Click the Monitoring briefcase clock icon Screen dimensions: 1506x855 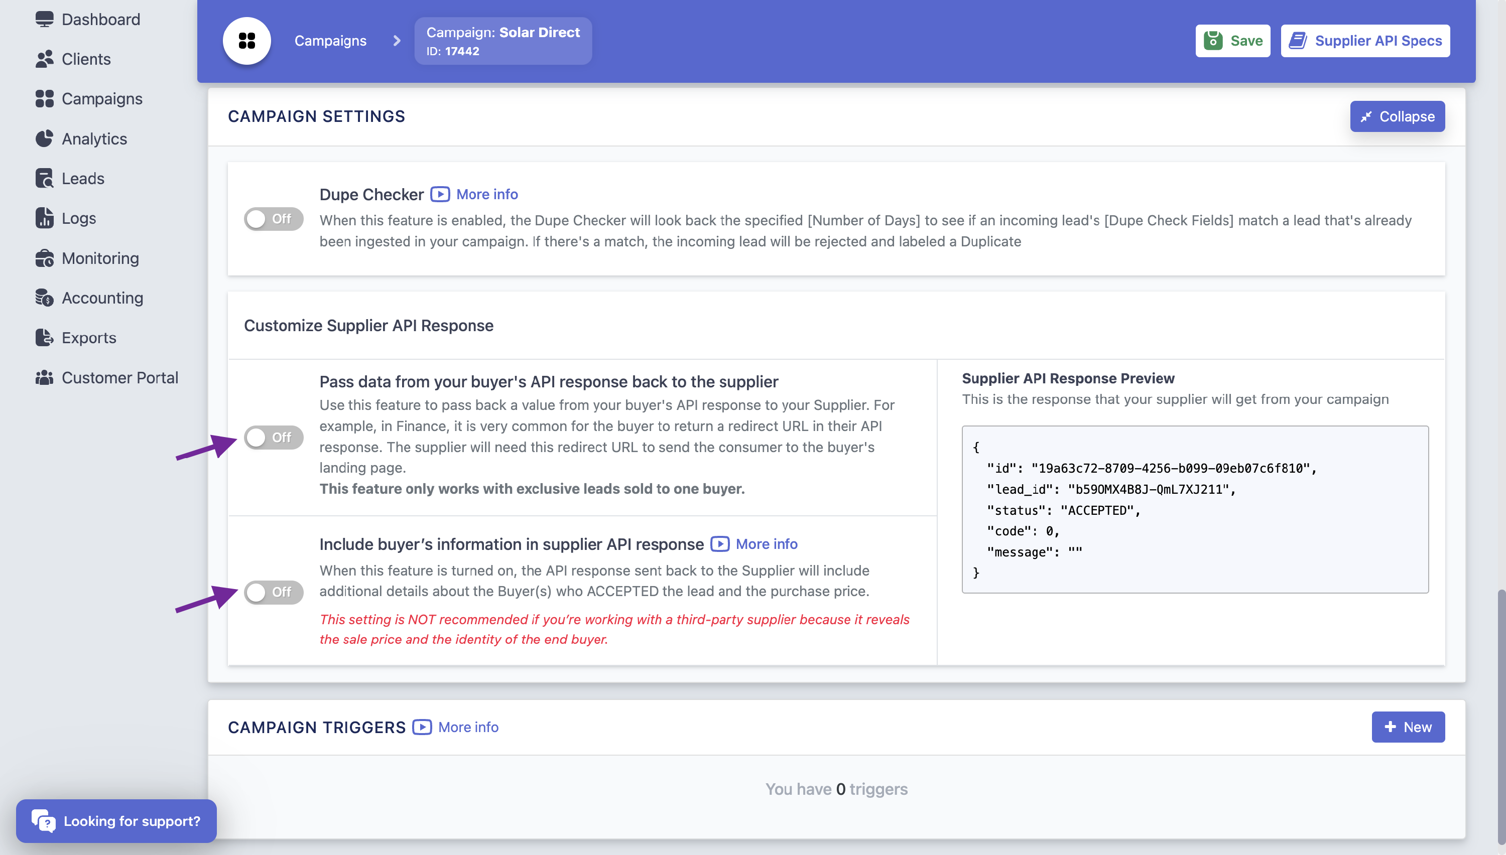[x=44, y=258]
